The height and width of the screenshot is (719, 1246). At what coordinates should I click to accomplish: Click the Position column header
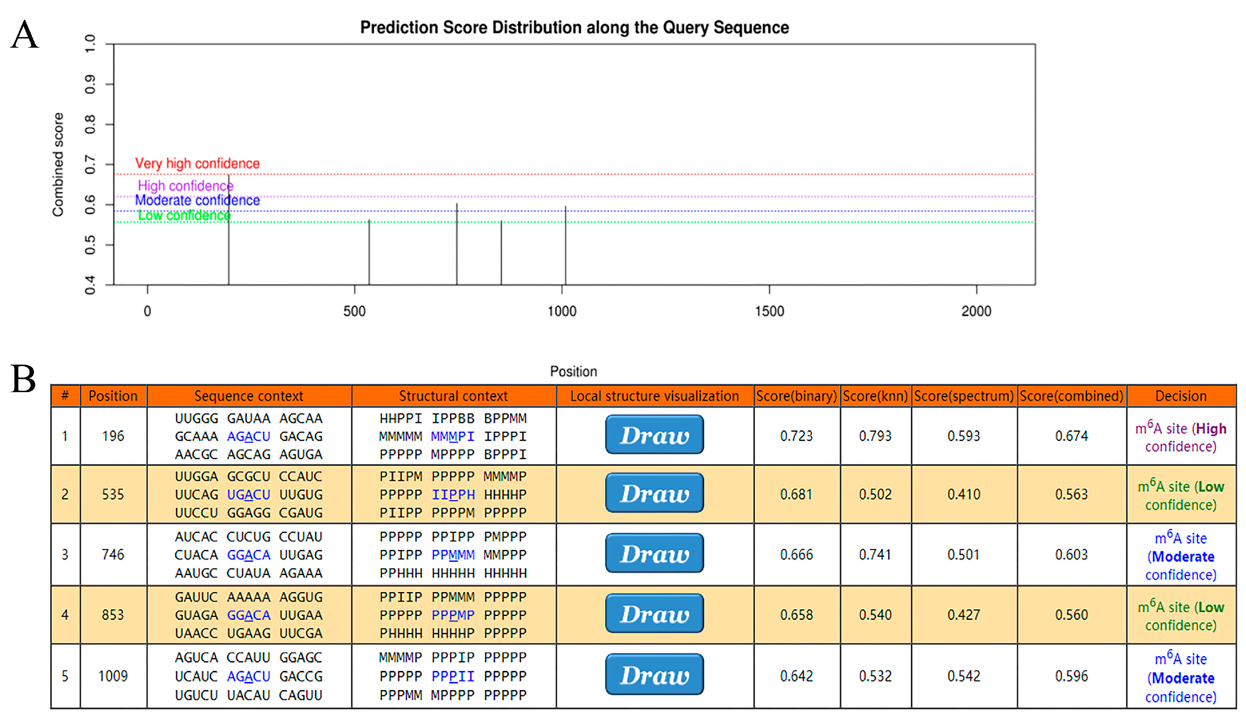click(113, 396)
